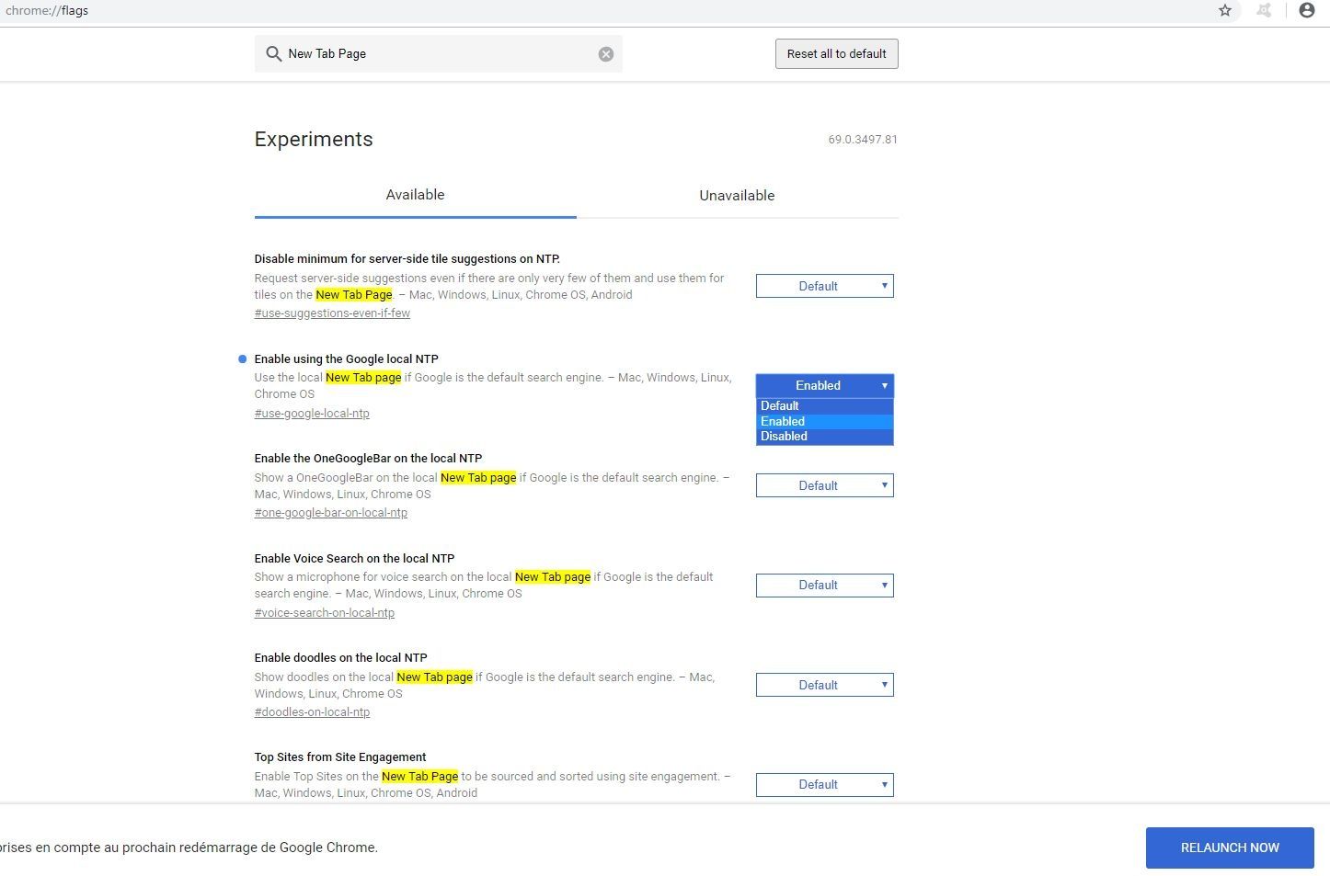
Task: Open dropdown for server-side tile suggestions flag
Action: (x=824, y=286)
